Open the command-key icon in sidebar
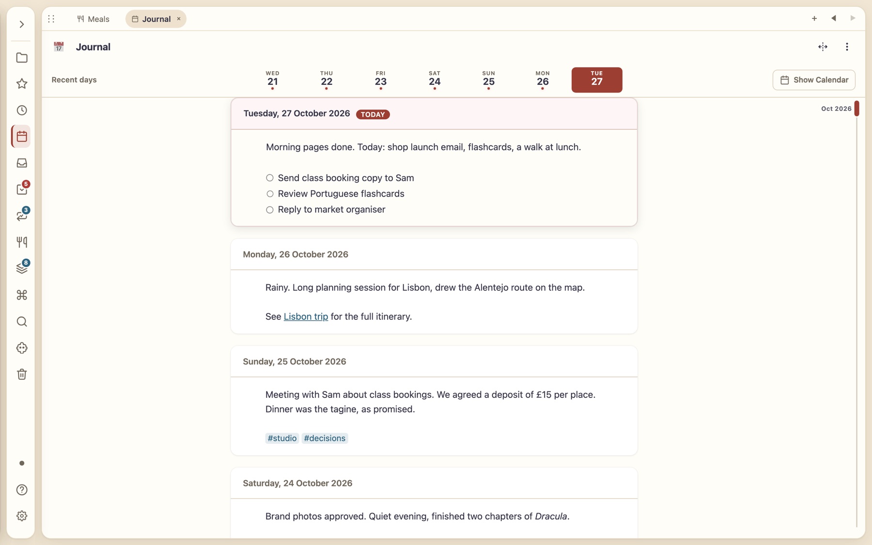This screenshot has width=872, height=545. coord(22,295)
